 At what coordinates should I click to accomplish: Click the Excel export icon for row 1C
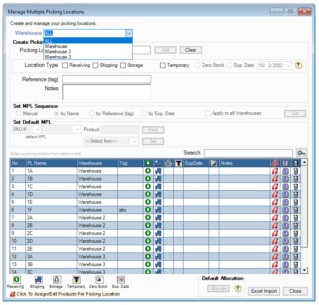(286, 187)
